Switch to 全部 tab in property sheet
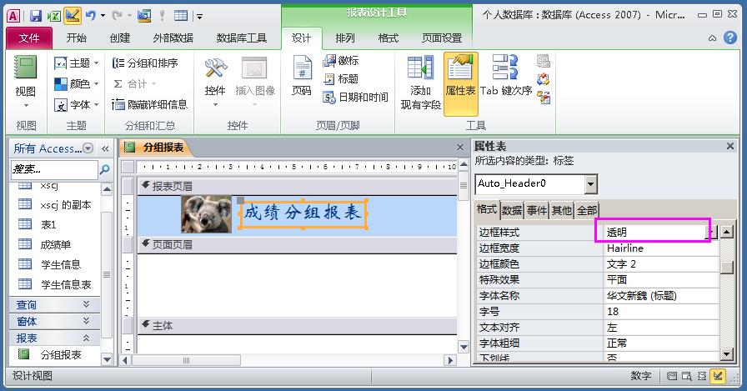Screen dimensions: 747x391 pos(586,210)
